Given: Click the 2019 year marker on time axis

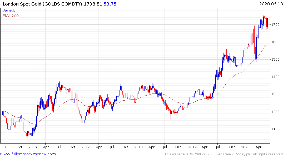Looking at the screenshot, I should (192, 147).
